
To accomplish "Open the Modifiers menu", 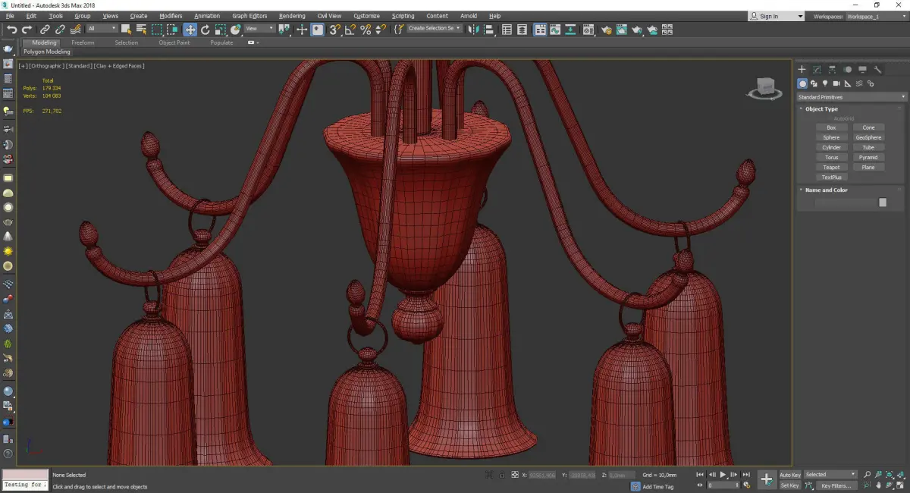I will coord(171,16).
